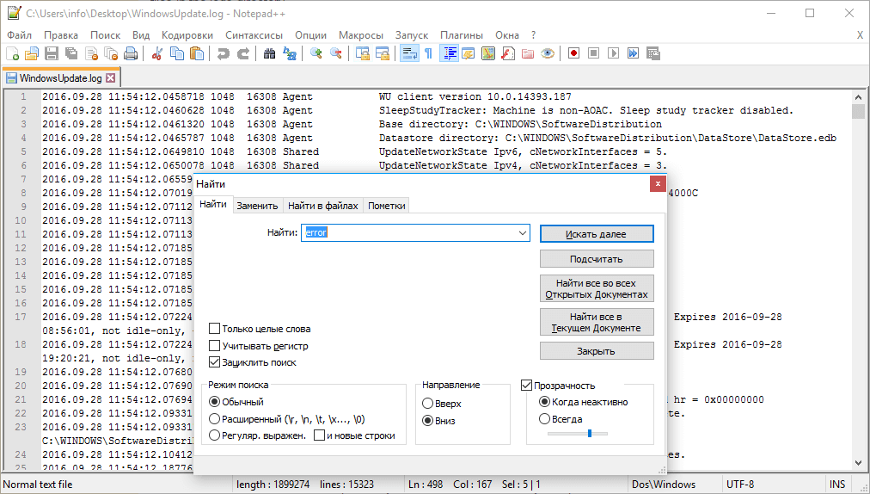Check 'и новые строки' checkbox

click(319, 435)
